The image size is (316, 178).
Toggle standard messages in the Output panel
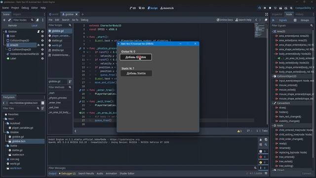coord(263,151)
